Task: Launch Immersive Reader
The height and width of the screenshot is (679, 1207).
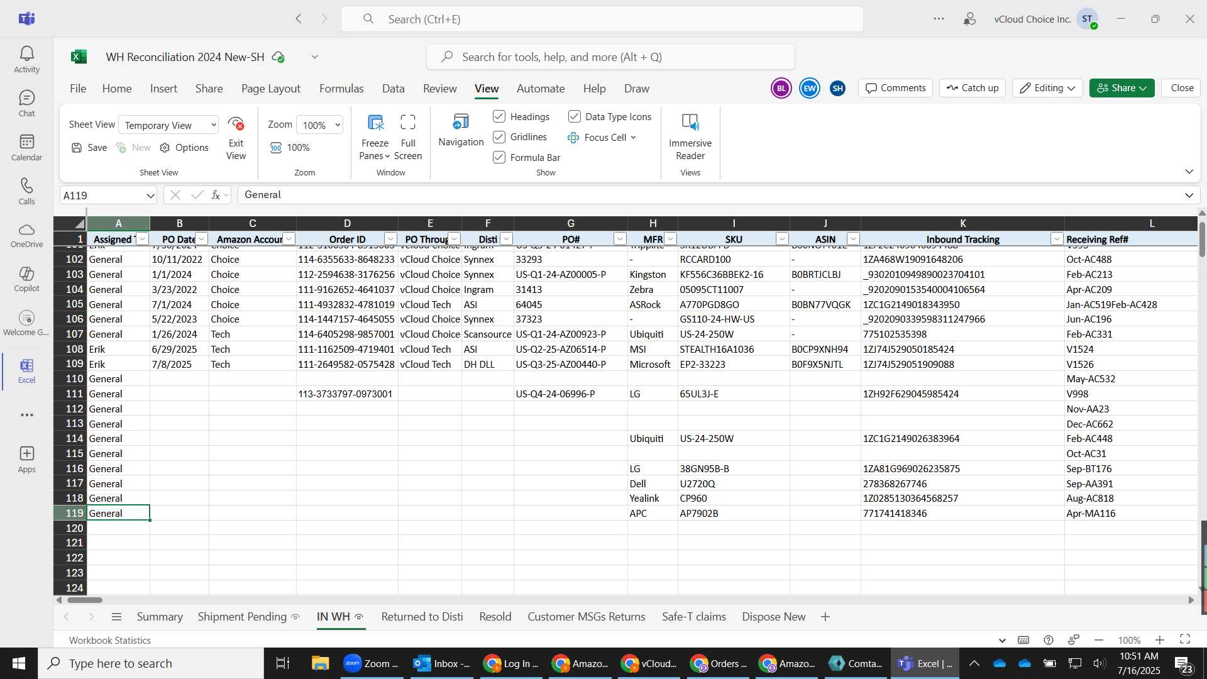Action: [x=690, y=138]
